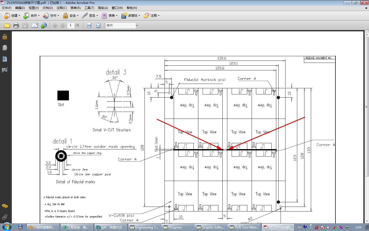Open the 高级(A) menu

[x=103, y=8]
